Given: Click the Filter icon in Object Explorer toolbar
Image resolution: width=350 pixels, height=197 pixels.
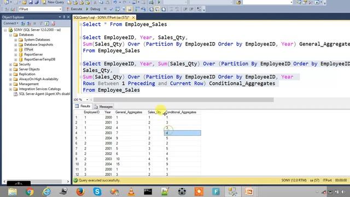Looking at the screenshot, I should [41, 23].
